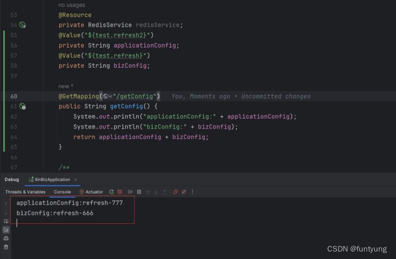Click the Rerun XinBizApplication debug icon

coord(112,192)
